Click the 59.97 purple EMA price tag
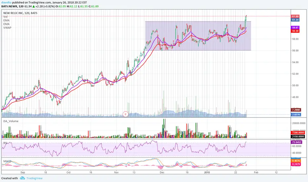The height and width of the screenshot is (182, 308). [x=295, y=28]
